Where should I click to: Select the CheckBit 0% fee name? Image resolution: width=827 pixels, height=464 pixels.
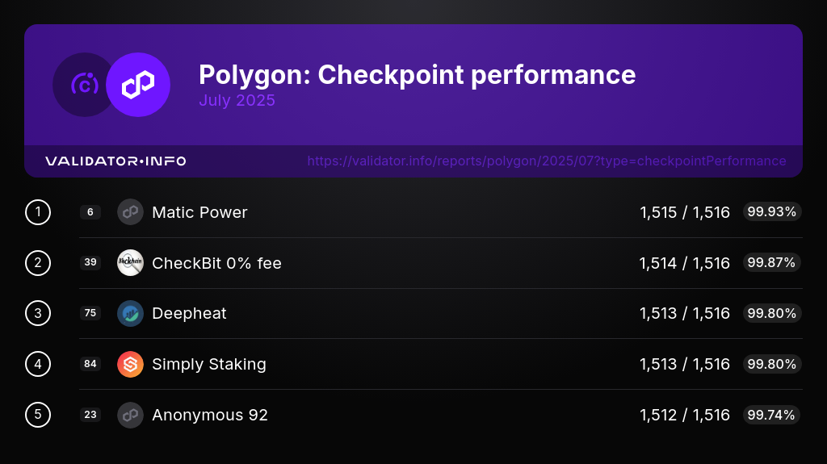216,263
